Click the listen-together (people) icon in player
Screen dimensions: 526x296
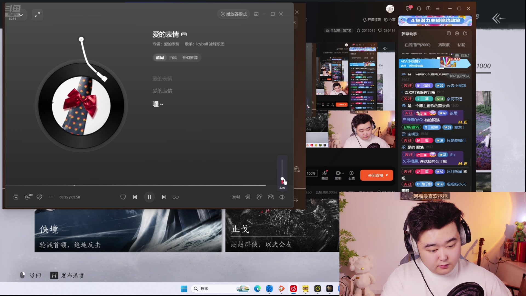[x=271, y=197]
